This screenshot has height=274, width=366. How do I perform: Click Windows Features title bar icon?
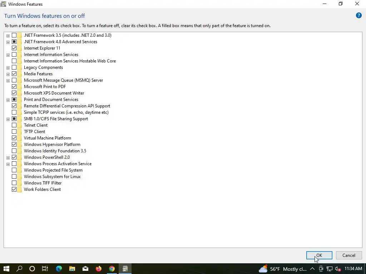4,4
